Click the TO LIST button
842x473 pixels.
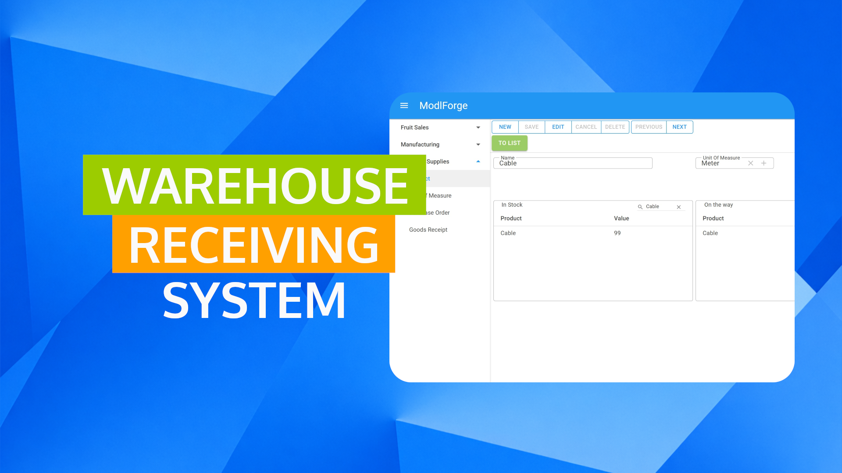click(x=509, y=143)
